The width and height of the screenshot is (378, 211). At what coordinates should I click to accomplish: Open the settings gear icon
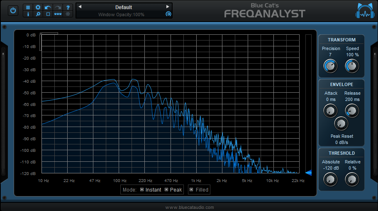[x=38, y=7]
